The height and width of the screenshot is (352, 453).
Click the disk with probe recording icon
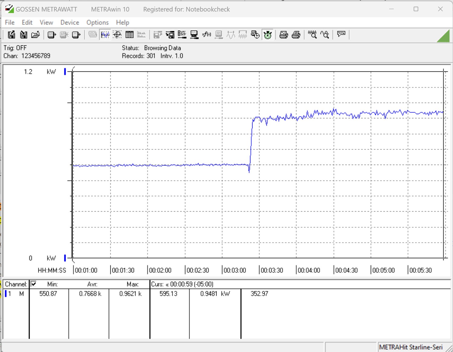170,35
